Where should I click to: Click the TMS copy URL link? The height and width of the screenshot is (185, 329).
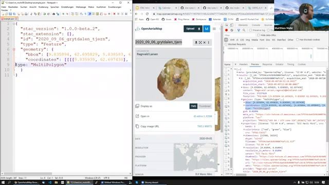click(x=199, y=126)
